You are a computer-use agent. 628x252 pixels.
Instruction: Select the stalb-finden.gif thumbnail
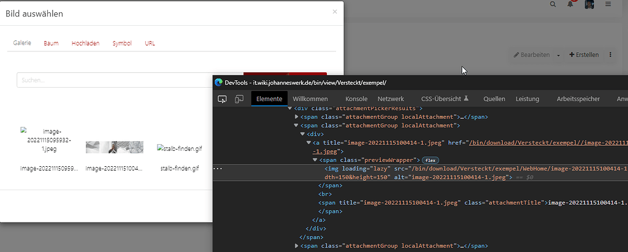[179, 148]
